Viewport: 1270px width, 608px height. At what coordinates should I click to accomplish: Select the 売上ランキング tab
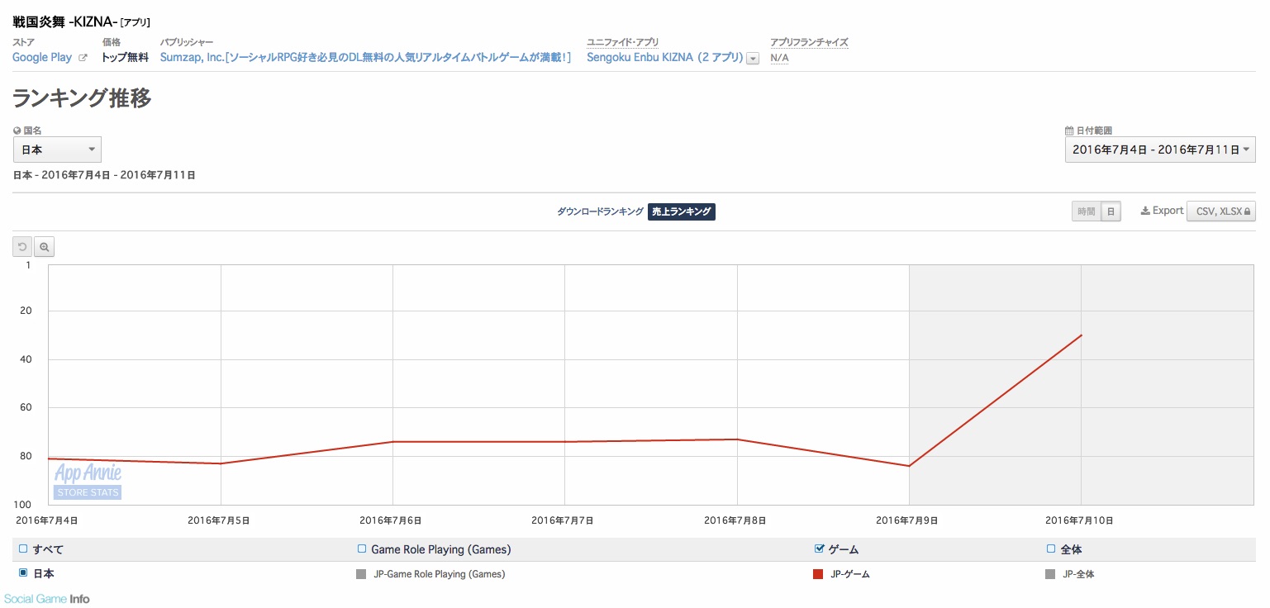[x=681, y=211]
